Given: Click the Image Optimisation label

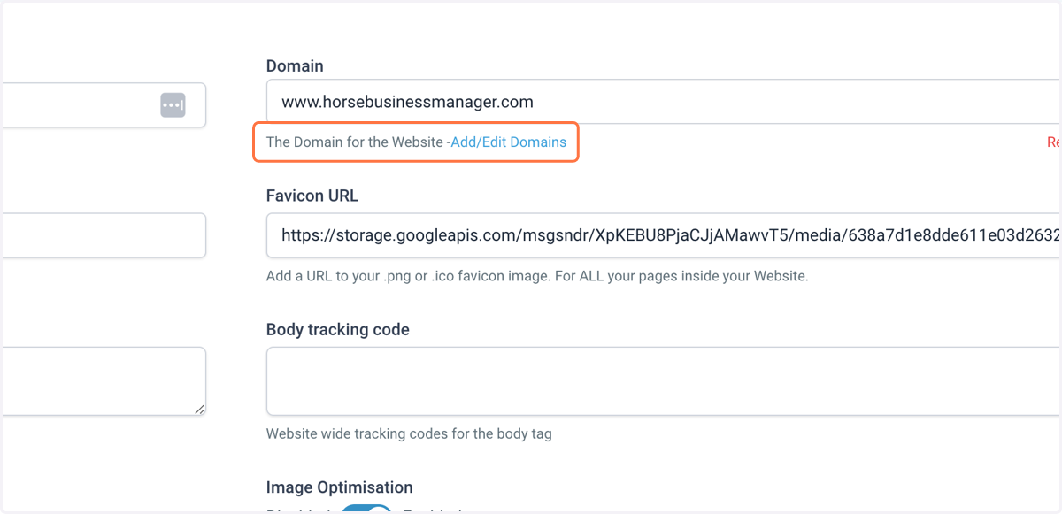Looking at the screenshot, I should tap(340, 487).
